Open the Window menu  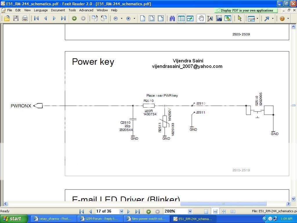click(x=102, y=10)
